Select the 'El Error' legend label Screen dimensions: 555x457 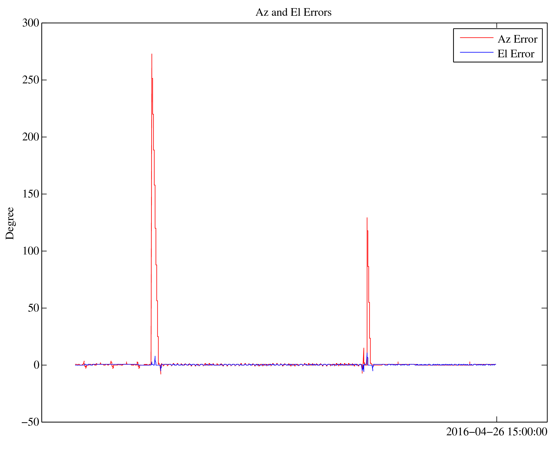pos(516,54)
